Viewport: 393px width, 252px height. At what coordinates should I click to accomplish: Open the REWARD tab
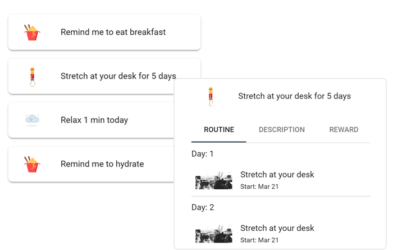pyautogui.click(x=344, y=130)
